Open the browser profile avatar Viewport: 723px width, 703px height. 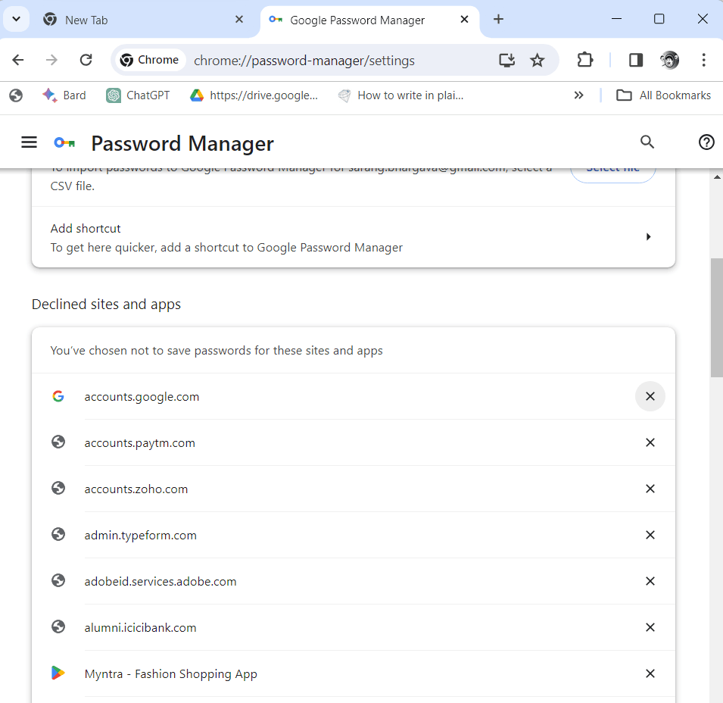[671, 59]
